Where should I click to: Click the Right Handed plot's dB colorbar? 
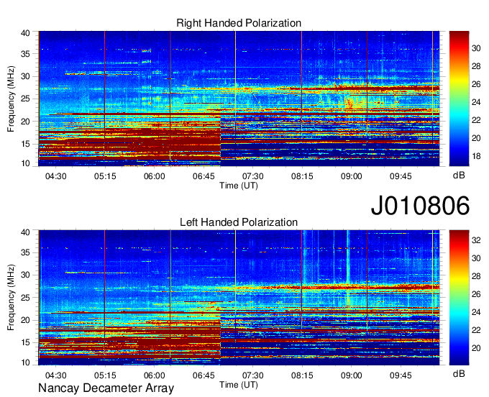[x=459, y=99]
